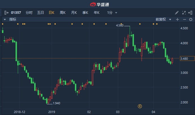Screen dimensions: 195x115
Task: Click the 日K daily chart button
Action: (x=51, y=13)
